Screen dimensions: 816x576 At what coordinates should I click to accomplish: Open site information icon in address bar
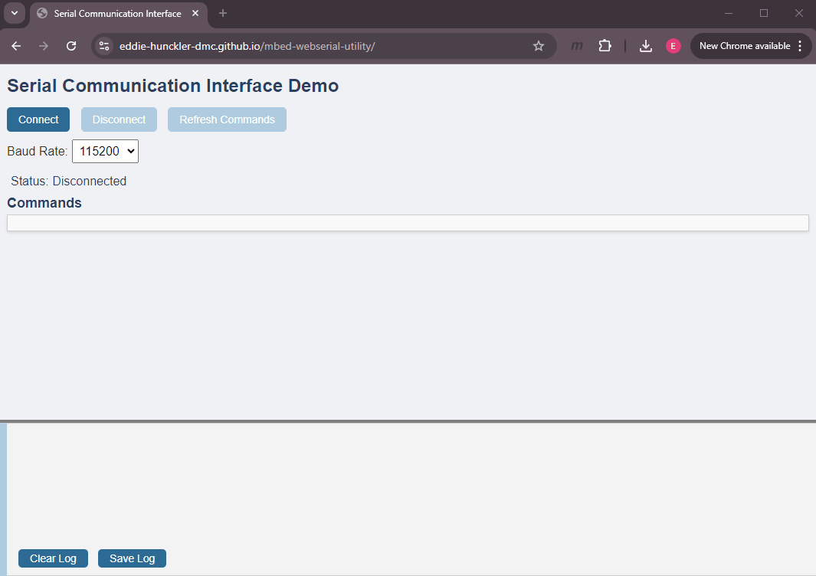[x=104, y=46]
